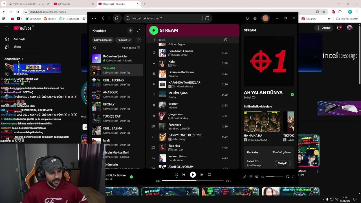Open Spotify's three-dot main menu
This screenshot has width=361, height=203.
94,18
